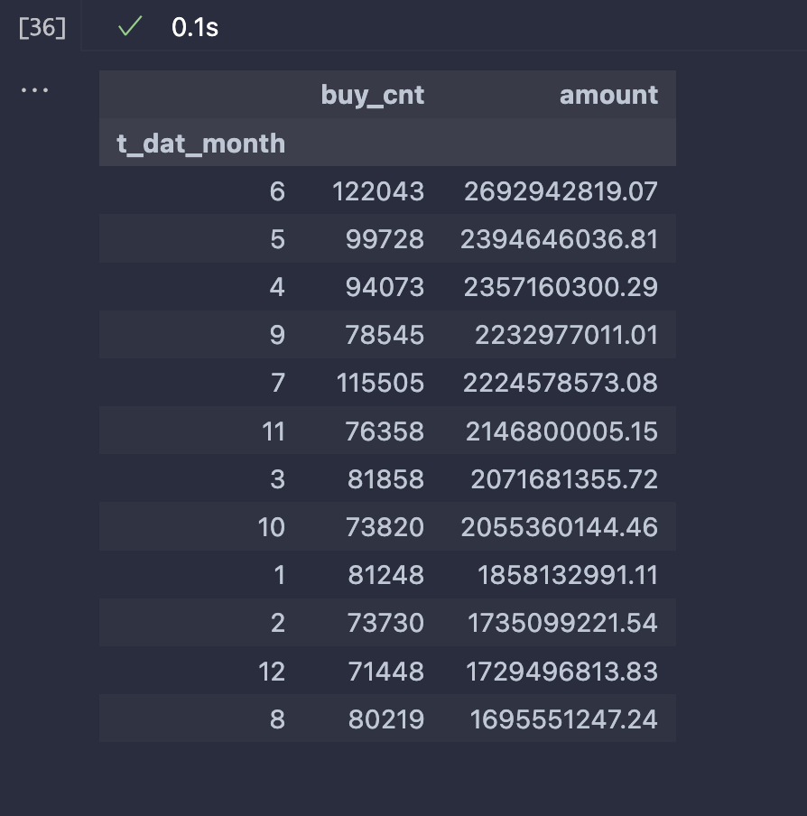Click buy_cnt value 78545
Viewport: 807px width, 816px height.
click(385, 335)
